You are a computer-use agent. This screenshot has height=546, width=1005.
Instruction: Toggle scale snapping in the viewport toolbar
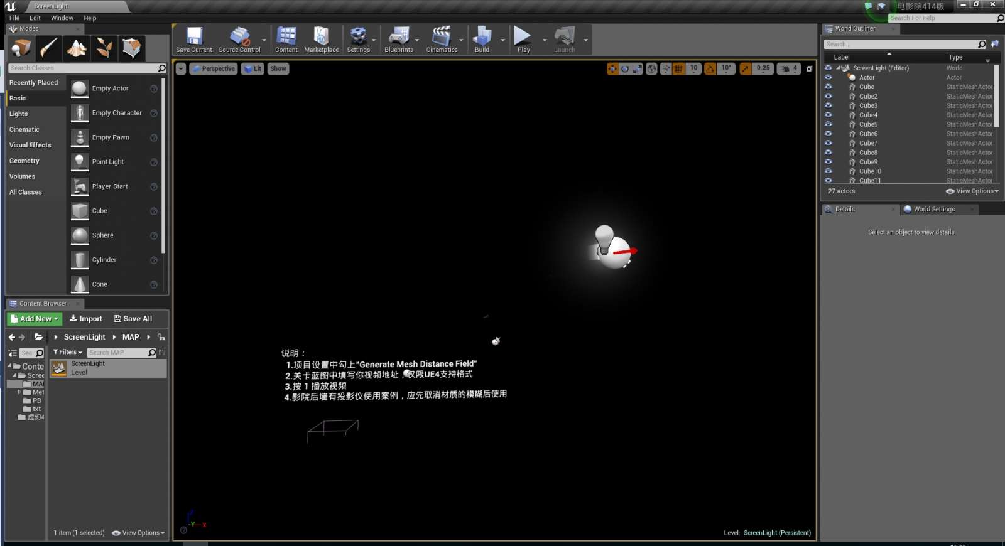[746, 68]
